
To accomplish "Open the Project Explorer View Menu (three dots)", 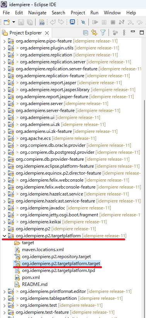I will click(124, 33).
